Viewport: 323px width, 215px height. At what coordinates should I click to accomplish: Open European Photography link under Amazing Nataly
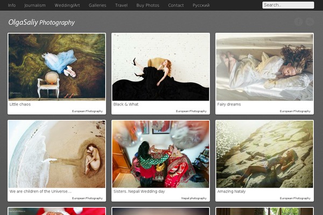pyautogui.click(x=295, y=198)
